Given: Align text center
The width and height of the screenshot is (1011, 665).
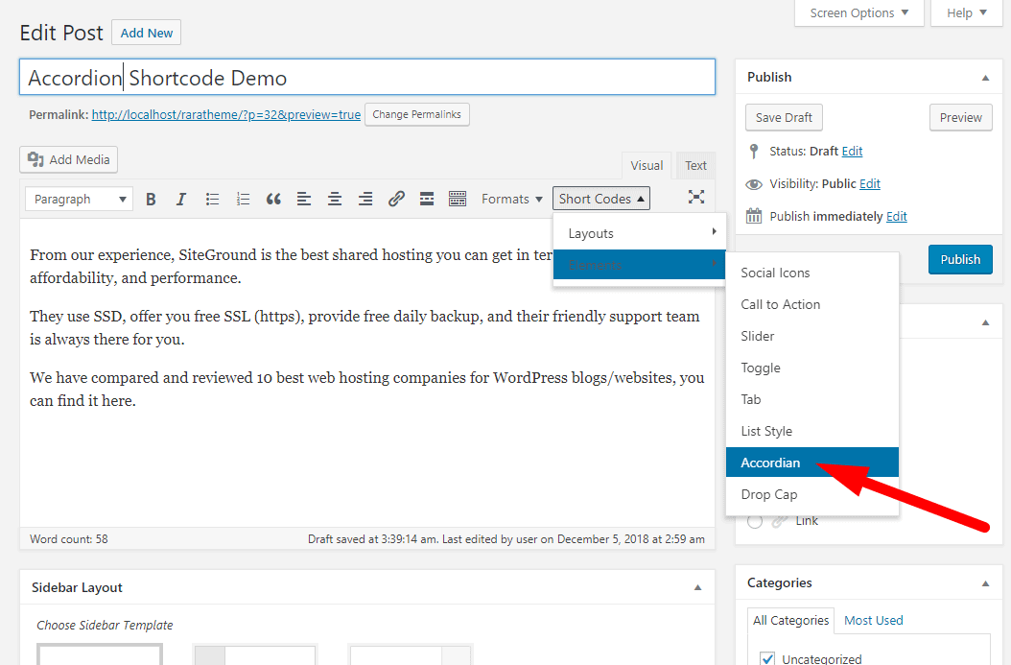Looking at the screenshot, I should click(335, 200).
